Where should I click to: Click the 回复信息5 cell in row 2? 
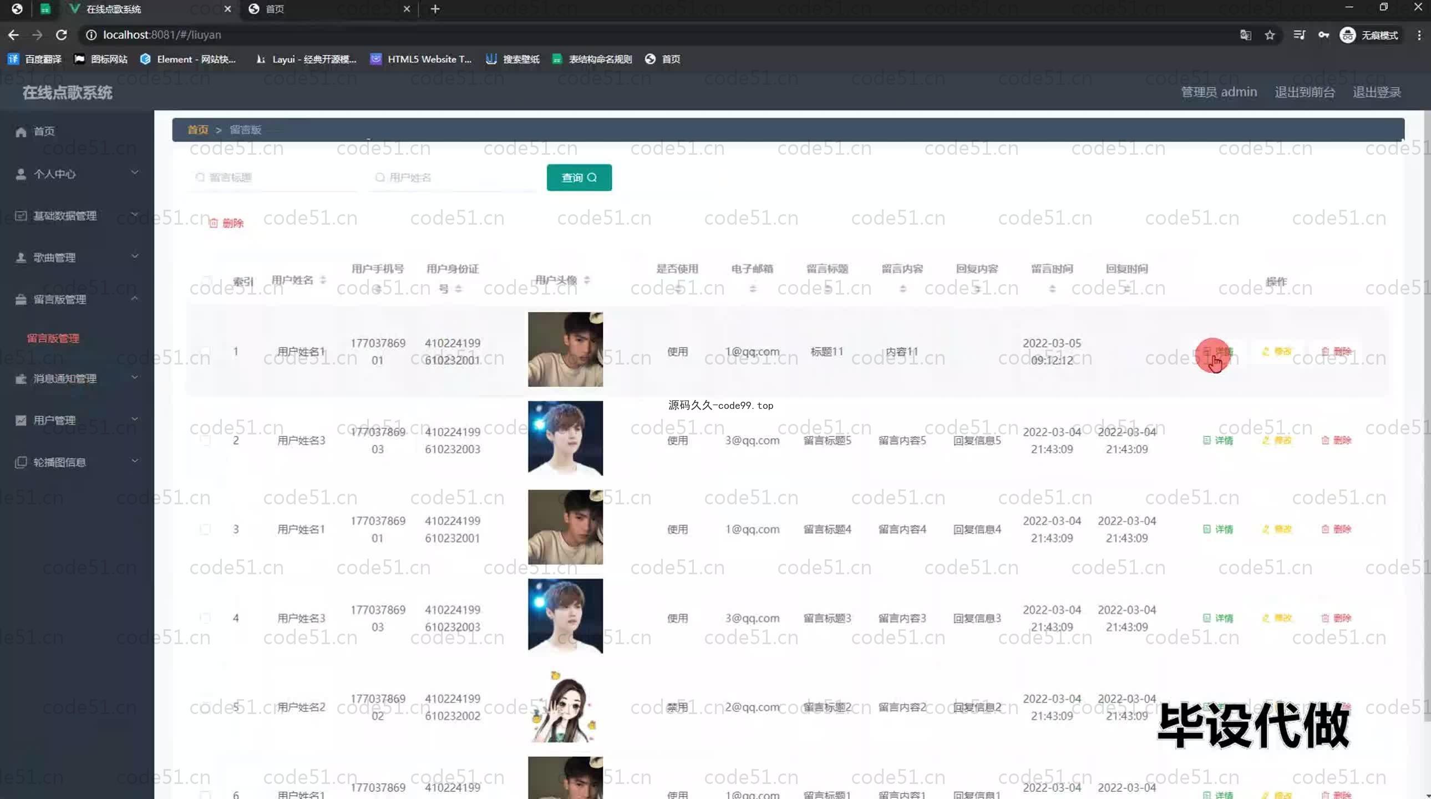coord(977,441)
